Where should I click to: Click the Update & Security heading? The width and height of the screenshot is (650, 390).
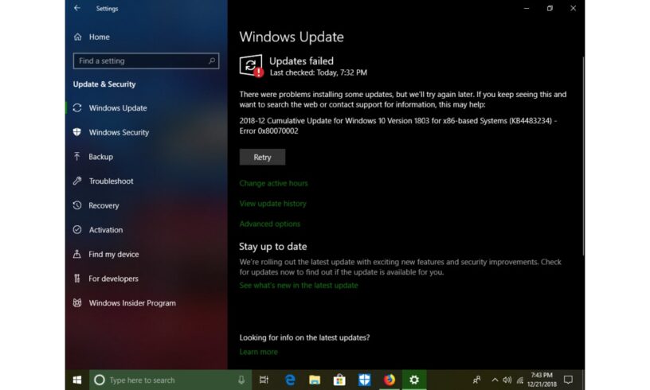point(104,84)
